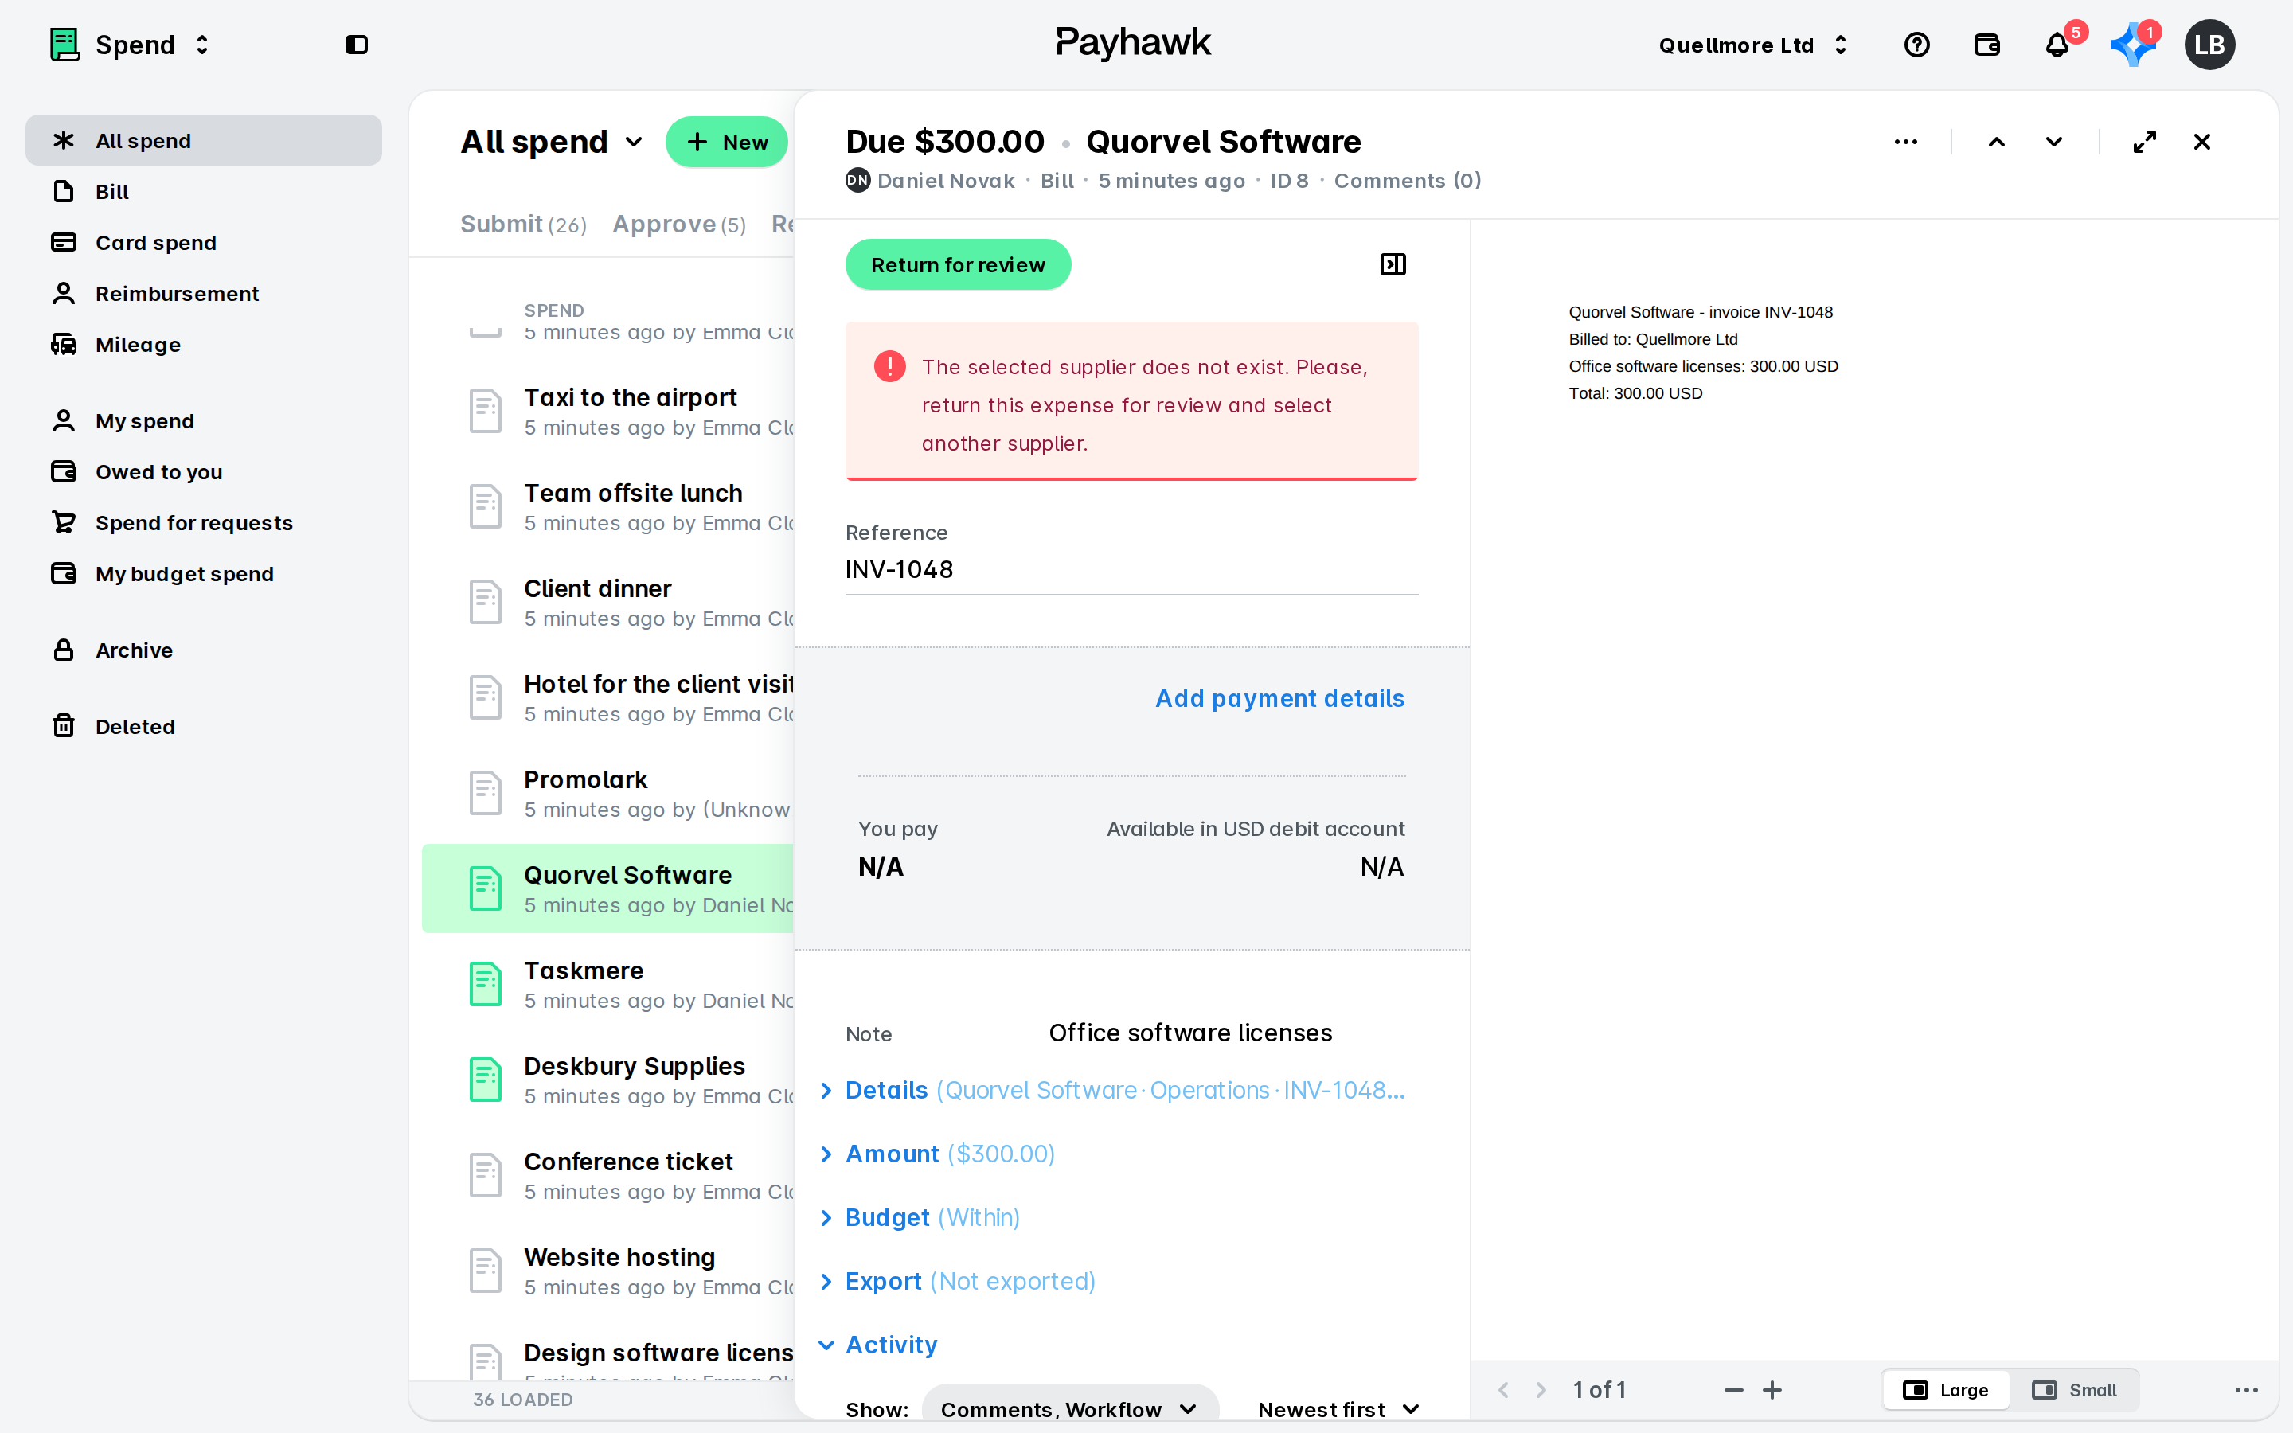Click the Reference field INV-1048
This screenshot has width=2293, height=1433.
(x=1131, y=569)
